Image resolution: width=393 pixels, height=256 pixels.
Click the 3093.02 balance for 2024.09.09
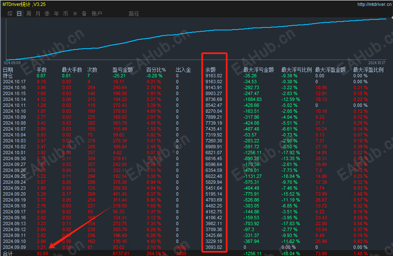click(x=214, y=247)
